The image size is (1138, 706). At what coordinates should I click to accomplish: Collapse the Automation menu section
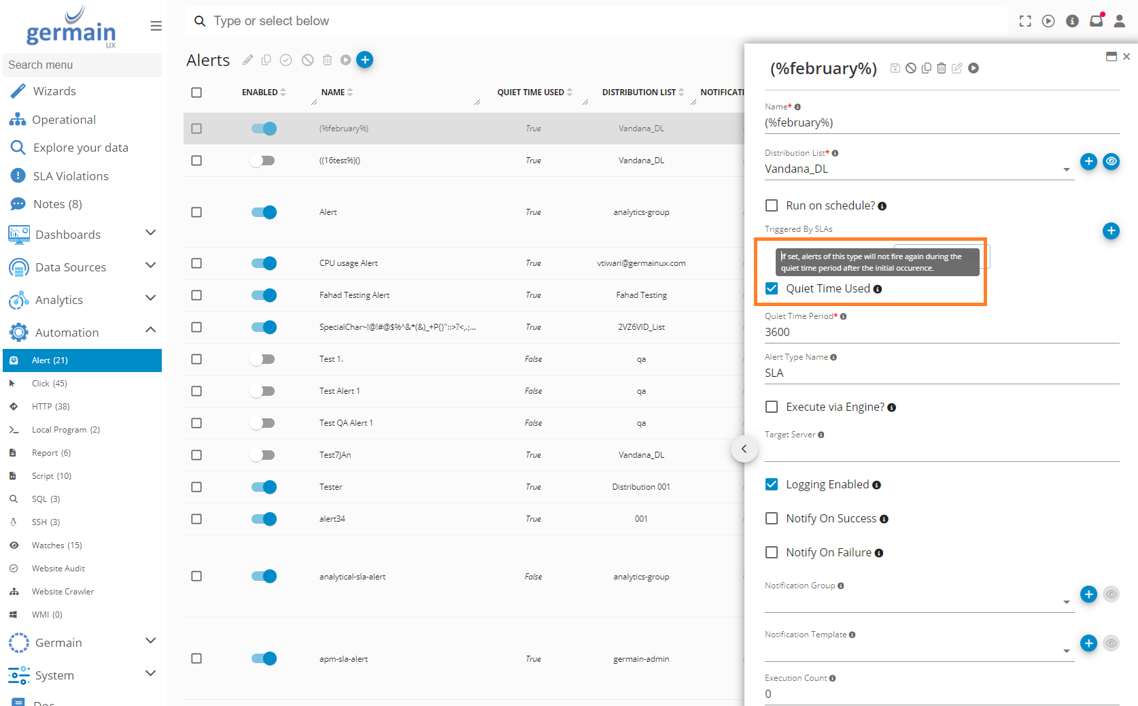click(150, 331)
